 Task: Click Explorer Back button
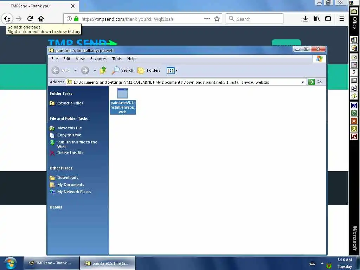click(60, 70)
